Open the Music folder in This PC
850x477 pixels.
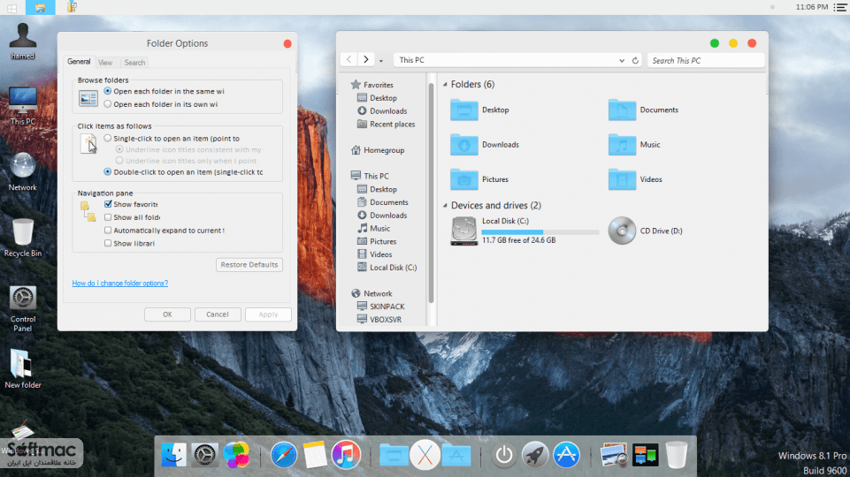coord(634,145)
